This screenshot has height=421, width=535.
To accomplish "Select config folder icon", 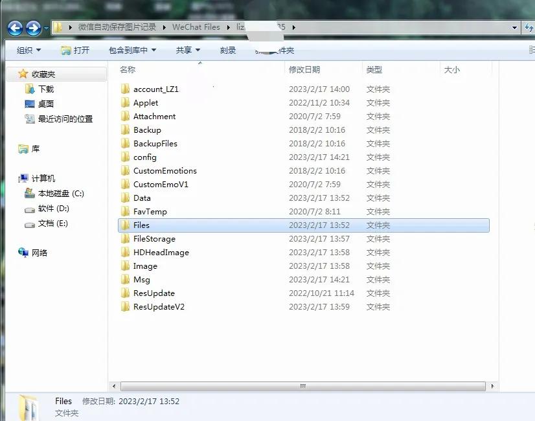I will click(125, 157).
